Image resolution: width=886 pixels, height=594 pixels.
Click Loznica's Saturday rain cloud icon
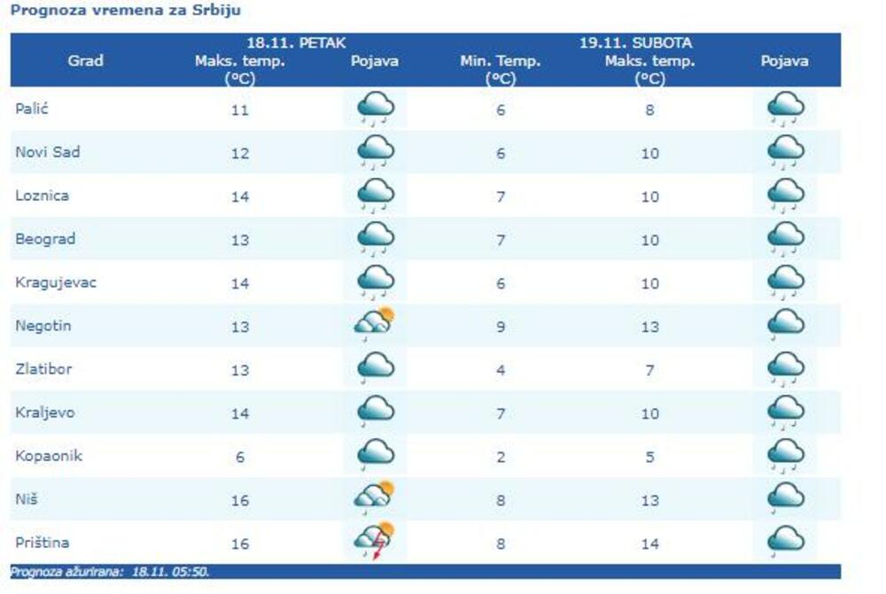(x=785, y=196)
